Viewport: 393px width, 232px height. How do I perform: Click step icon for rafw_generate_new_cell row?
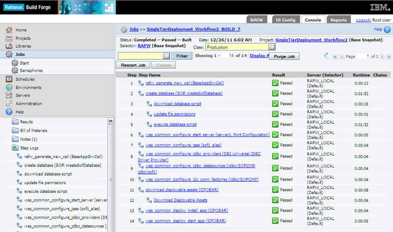click(x=141, y=83)
